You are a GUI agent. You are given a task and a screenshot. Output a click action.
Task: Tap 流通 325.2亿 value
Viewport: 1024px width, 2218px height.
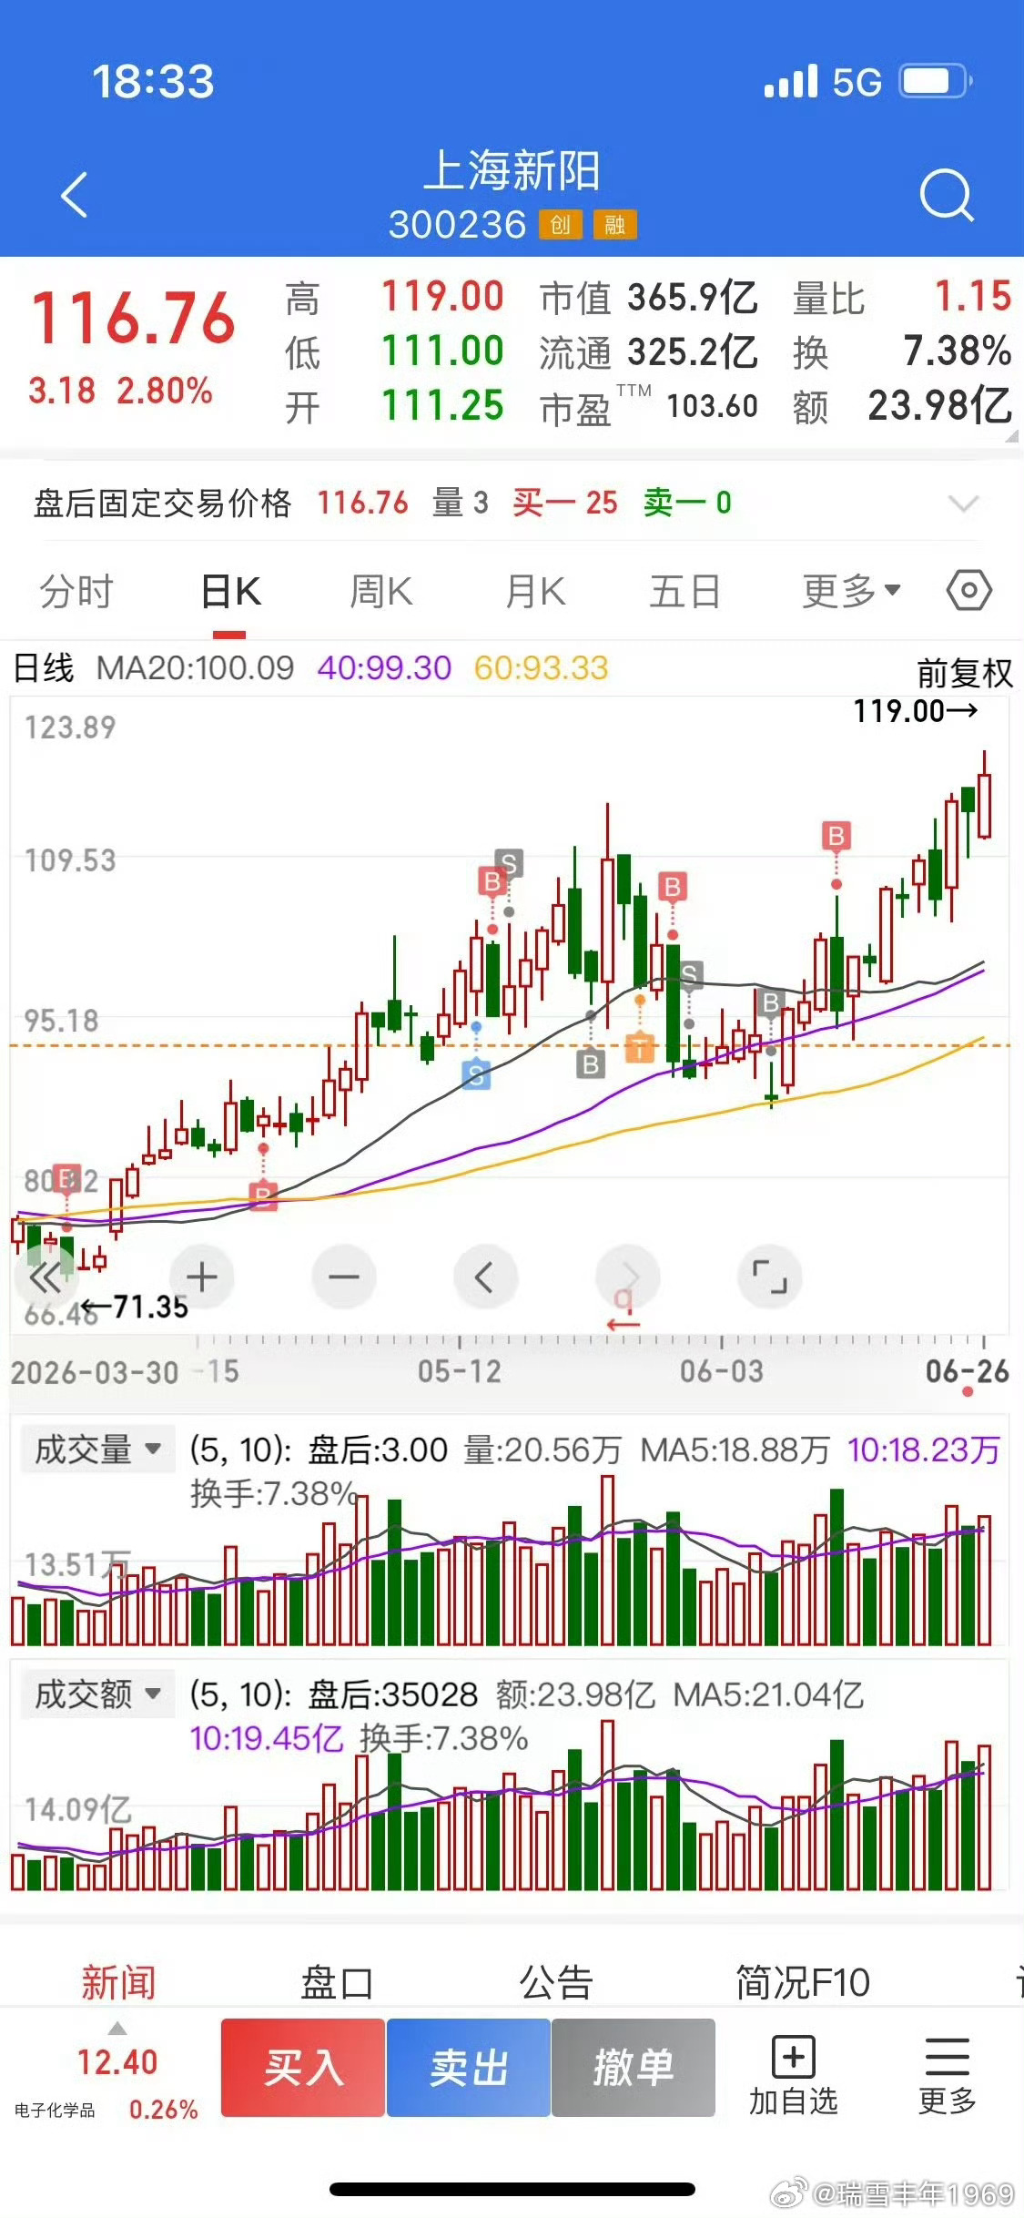pos(692,351)
